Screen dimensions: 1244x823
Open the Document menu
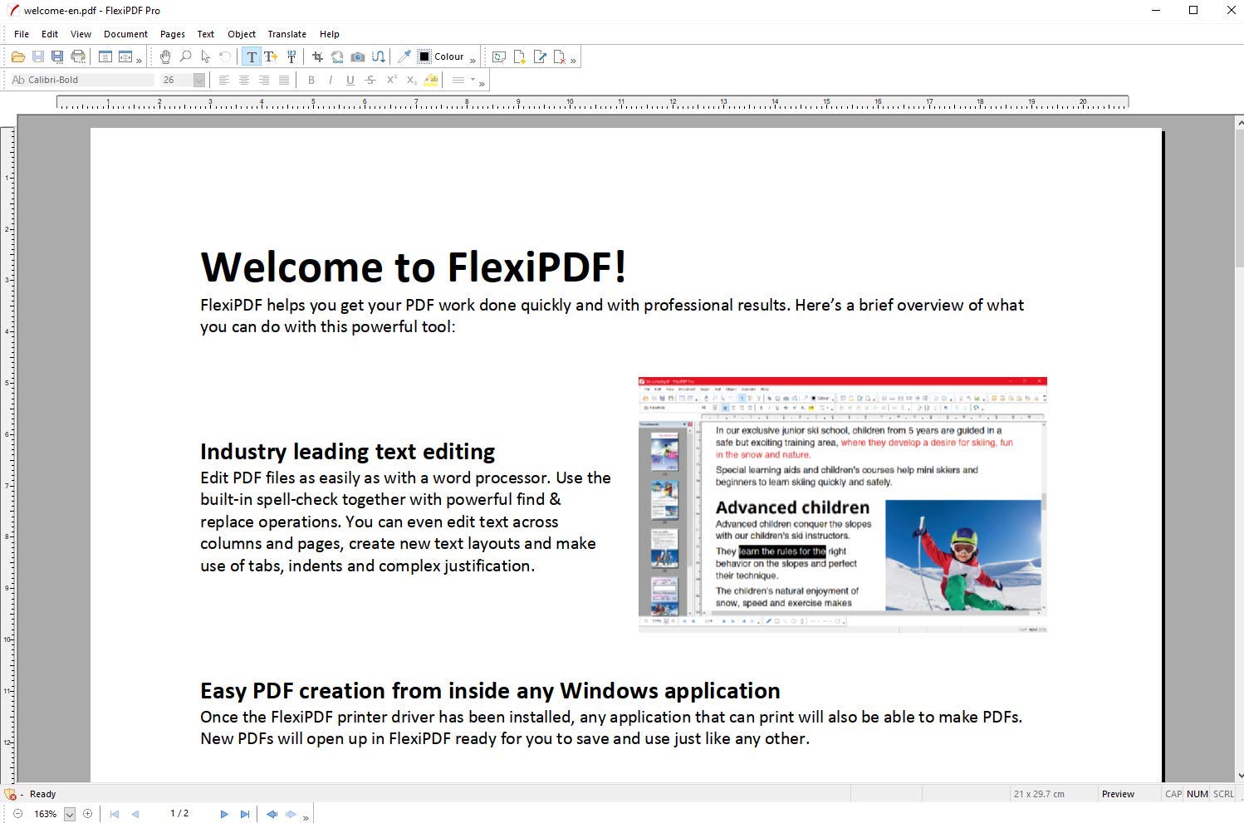125,34
